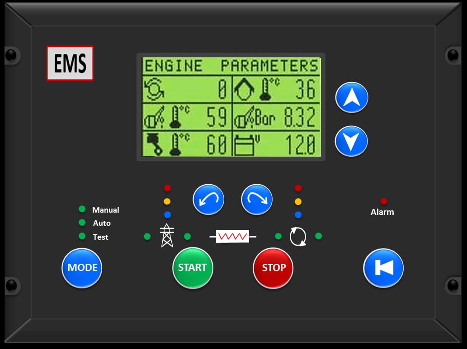Click the engine temperature value 60
Image resolution: width=467 pixels, height=349 pixels.
click(x=217, y=144)
